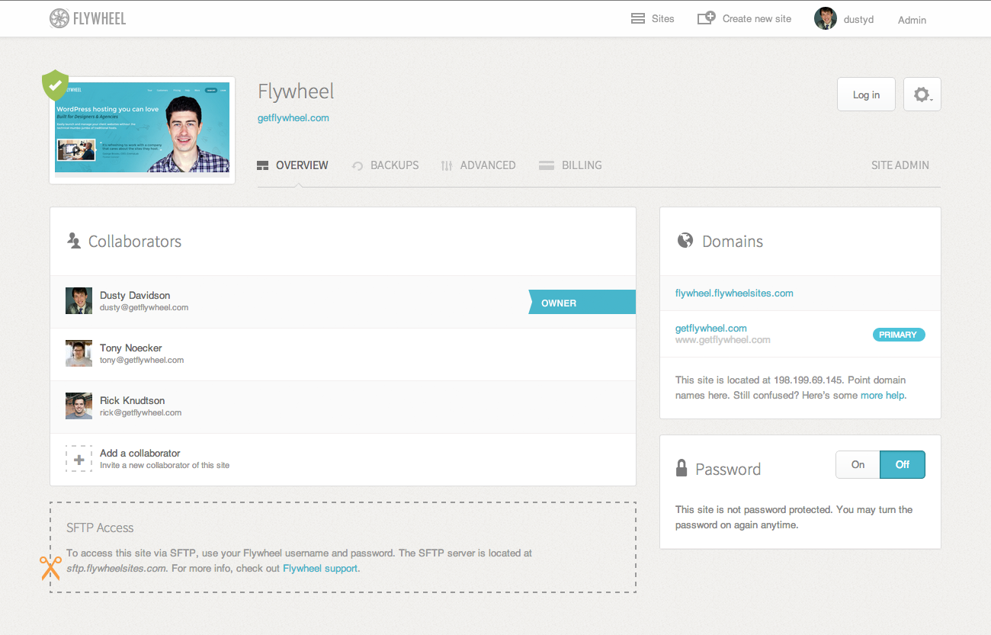Click the Log in button

click(866, 95)
